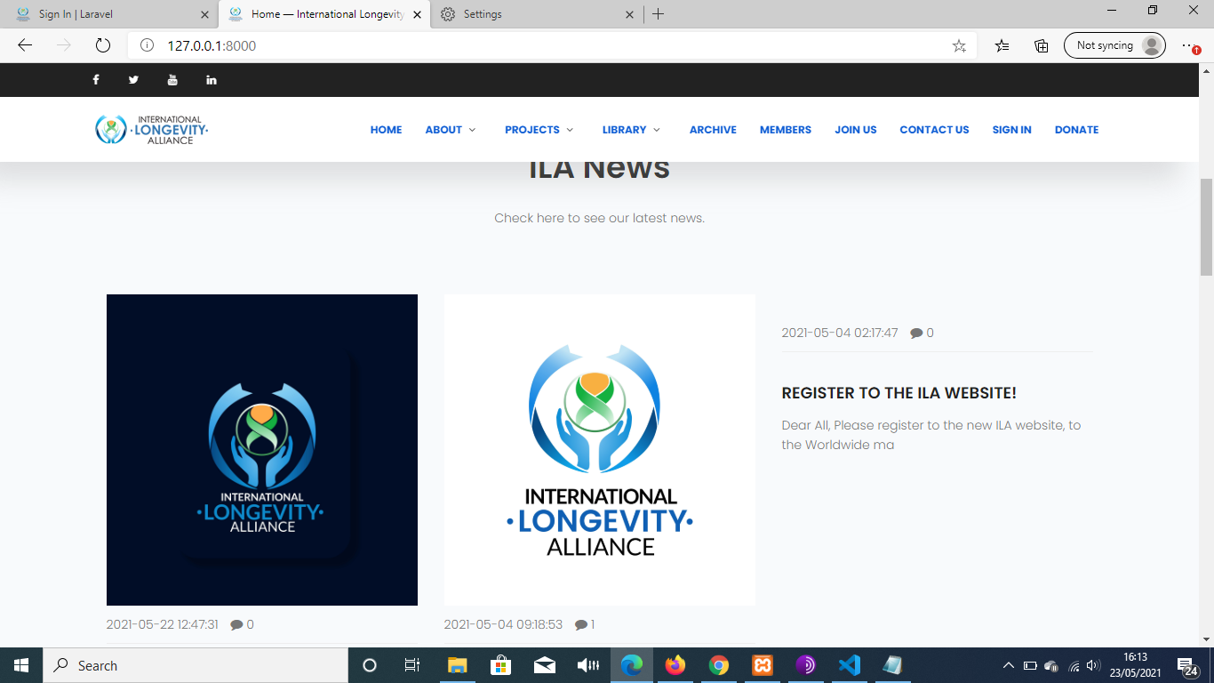This screenshot has width=1214, height=683.
Task: Click comment icon beside 2021-05-22 12:47:31
Action: point(236,625)
